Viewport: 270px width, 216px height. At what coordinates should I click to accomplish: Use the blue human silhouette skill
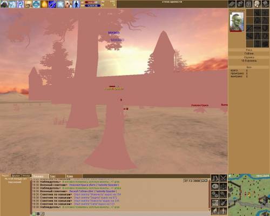(76, 4)
